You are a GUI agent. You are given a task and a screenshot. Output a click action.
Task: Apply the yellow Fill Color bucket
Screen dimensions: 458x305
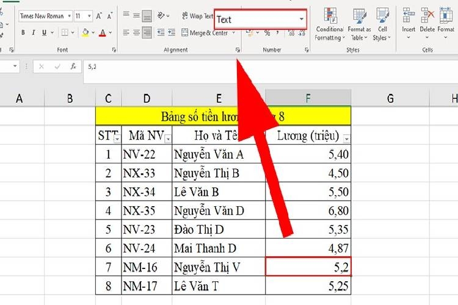coord(85,33)
